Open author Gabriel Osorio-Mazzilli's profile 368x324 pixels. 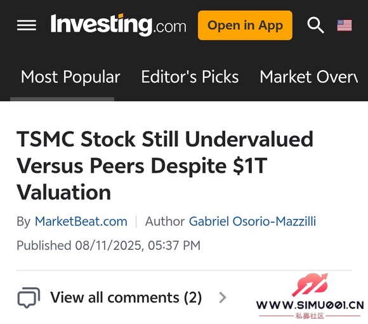pyautogui.click(x=253, y=221)
